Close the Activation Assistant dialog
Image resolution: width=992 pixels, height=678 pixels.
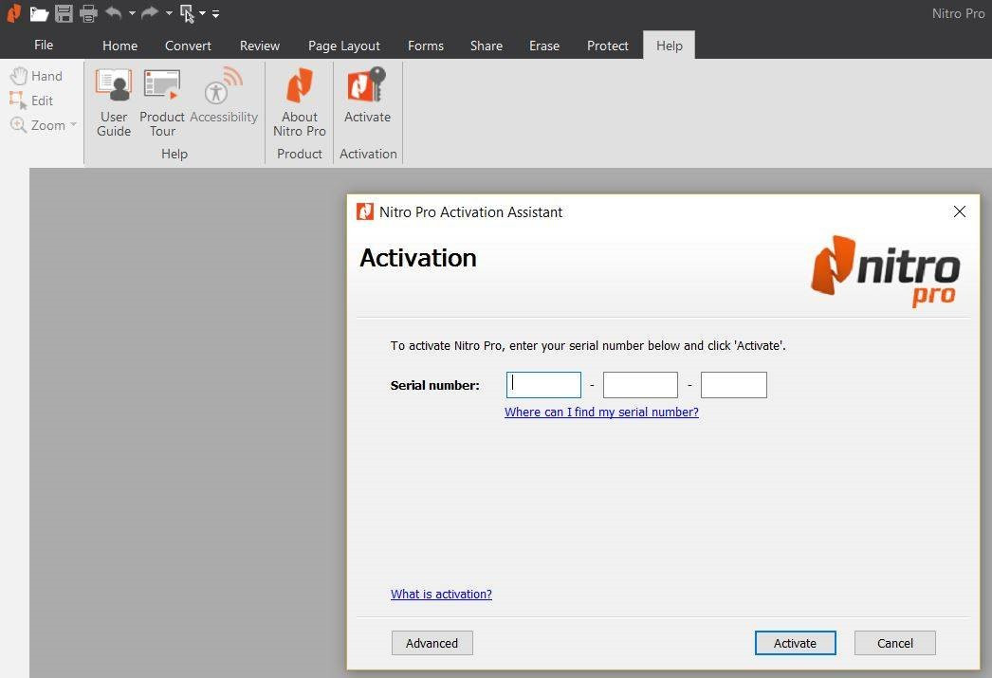coord(959,211)
